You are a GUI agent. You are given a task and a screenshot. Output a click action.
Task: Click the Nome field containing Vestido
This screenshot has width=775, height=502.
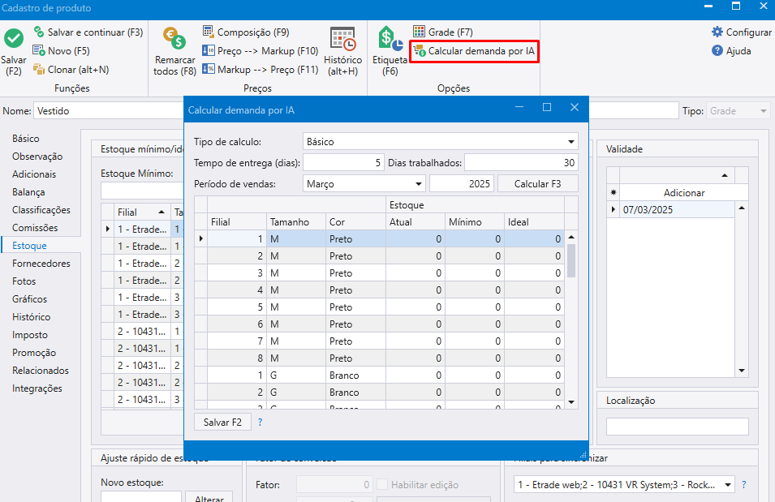point(109,111)
